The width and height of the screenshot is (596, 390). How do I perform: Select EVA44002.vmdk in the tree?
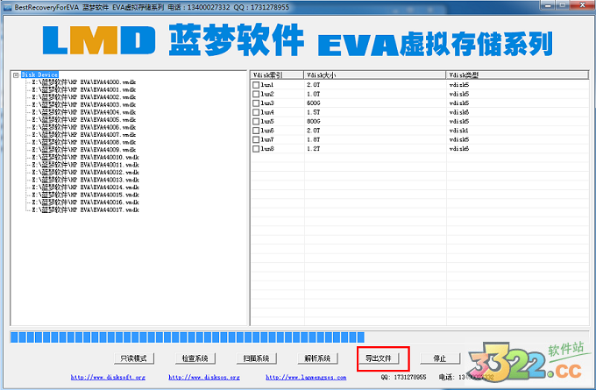[x=84, y=97]
